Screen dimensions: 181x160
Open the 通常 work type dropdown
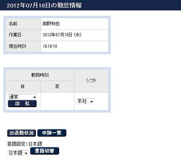click(23, 97)
